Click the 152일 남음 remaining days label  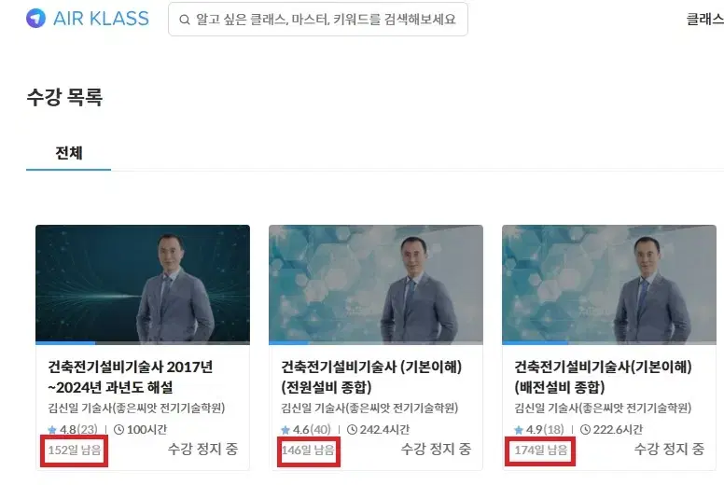[75, 450]
